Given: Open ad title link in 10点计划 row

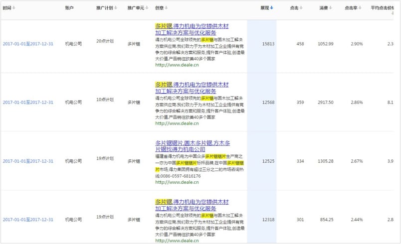Looking at the screenshot, I should click(192, 88).
